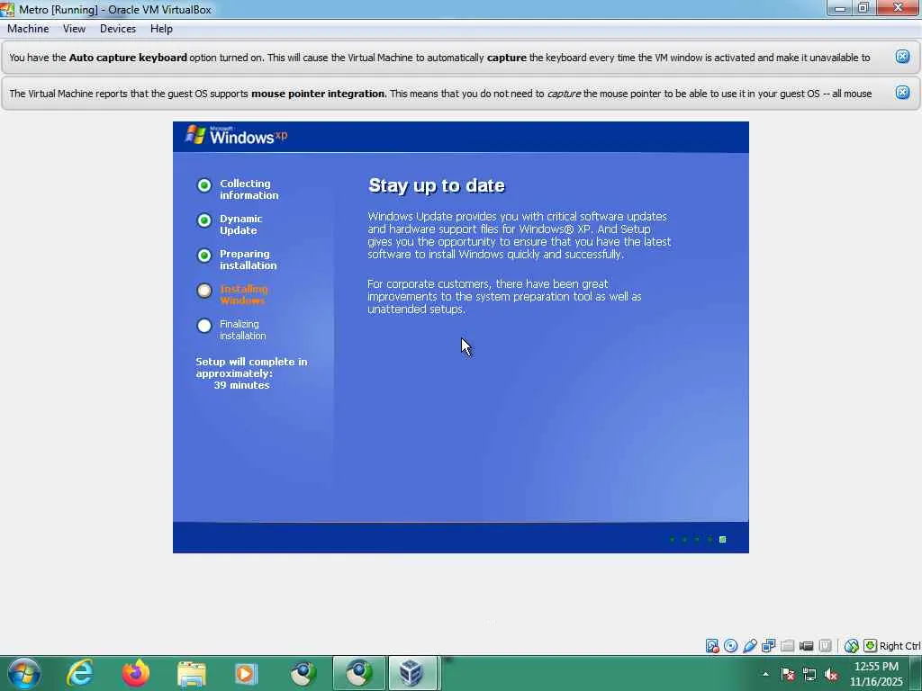Click the 39 minutes estimate text
The height and width of the screenshot is (691, 922).
pos(241,385)
